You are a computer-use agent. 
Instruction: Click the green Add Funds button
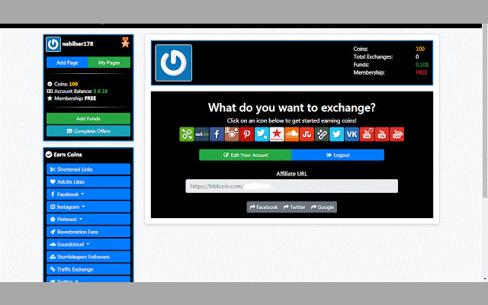pyautogui.click(x=88, y=118)
